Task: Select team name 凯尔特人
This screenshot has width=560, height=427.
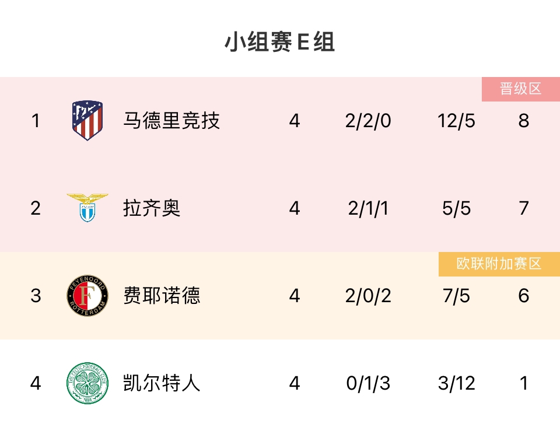Action: (x=162, y=383)
